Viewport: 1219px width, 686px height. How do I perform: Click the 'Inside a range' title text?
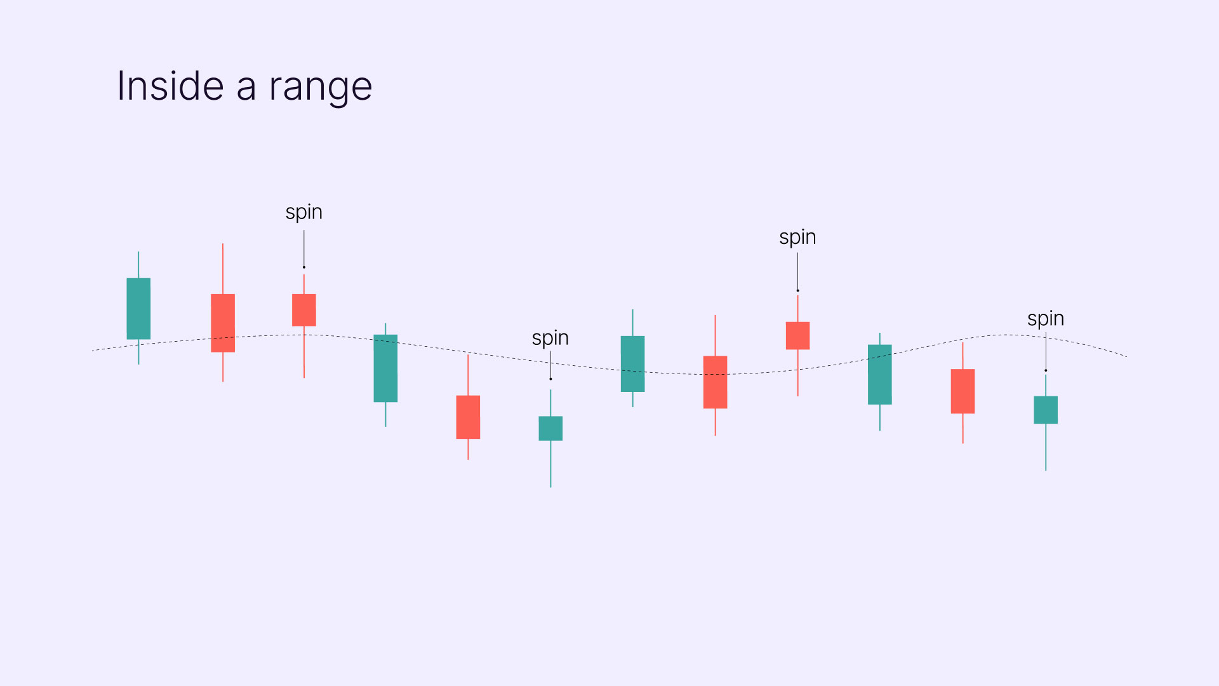pos(244,86)
